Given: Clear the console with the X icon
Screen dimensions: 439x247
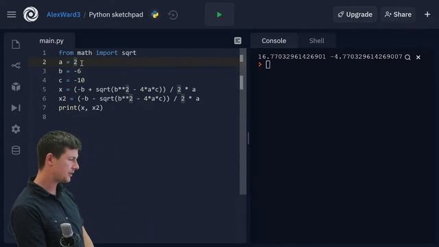Looking at the screenshot, I should [418, 57].
